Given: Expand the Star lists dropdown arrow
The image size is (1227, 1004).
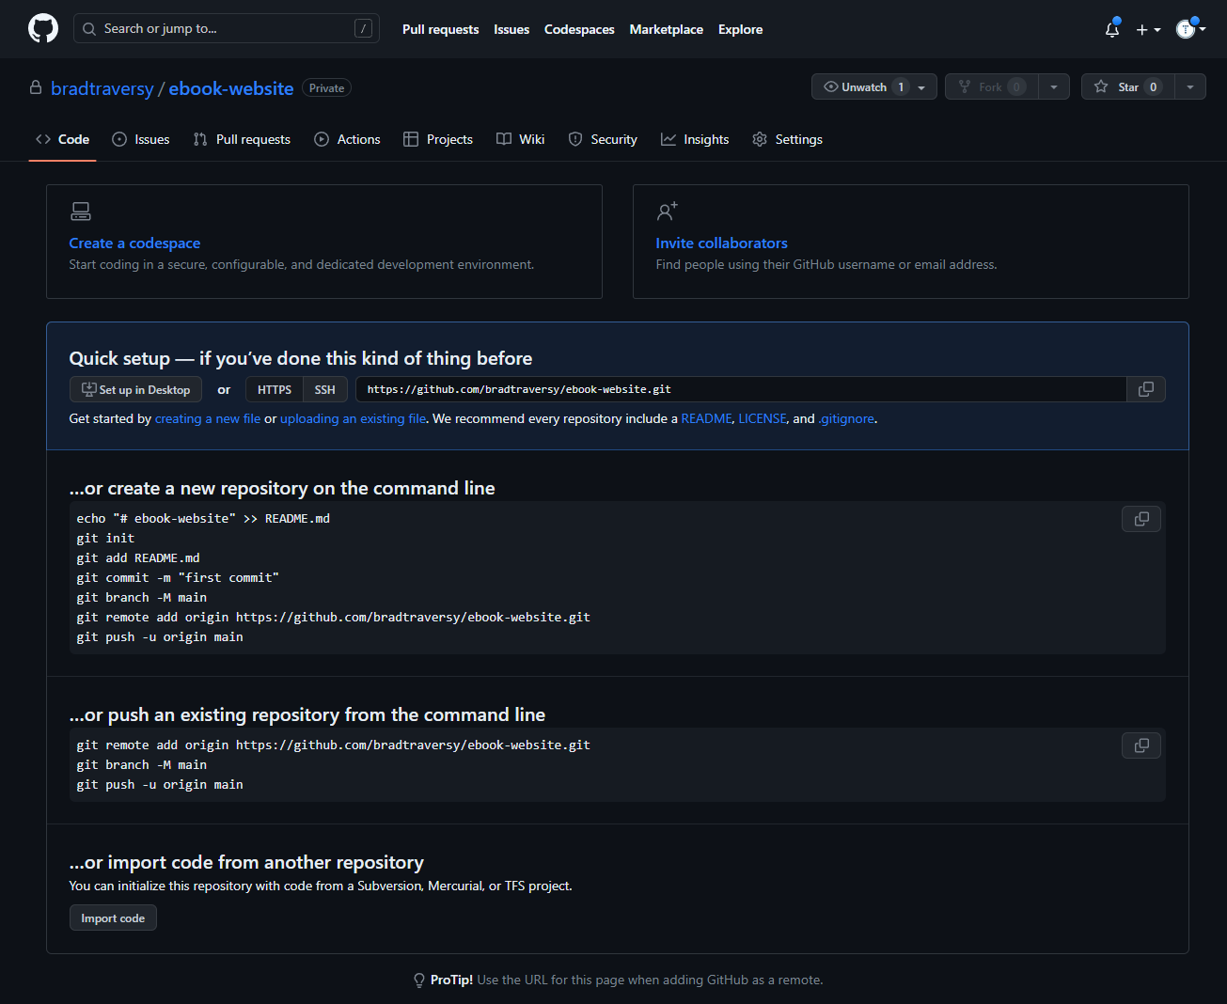Looking at the screenshot, I should pos(1190,87).
